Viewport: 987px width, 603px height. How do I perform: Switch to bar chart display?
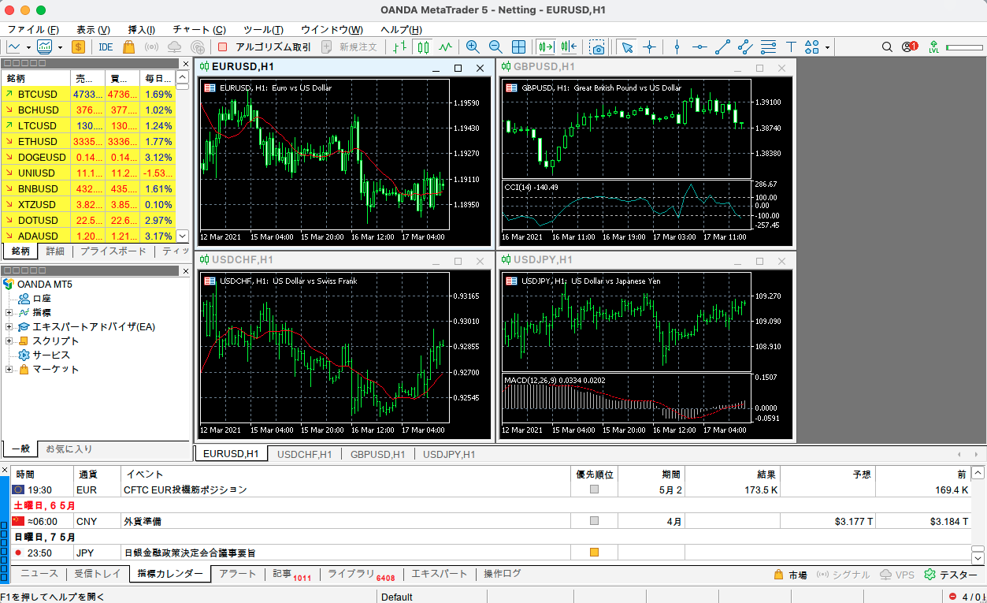click(x=400, y=47)
